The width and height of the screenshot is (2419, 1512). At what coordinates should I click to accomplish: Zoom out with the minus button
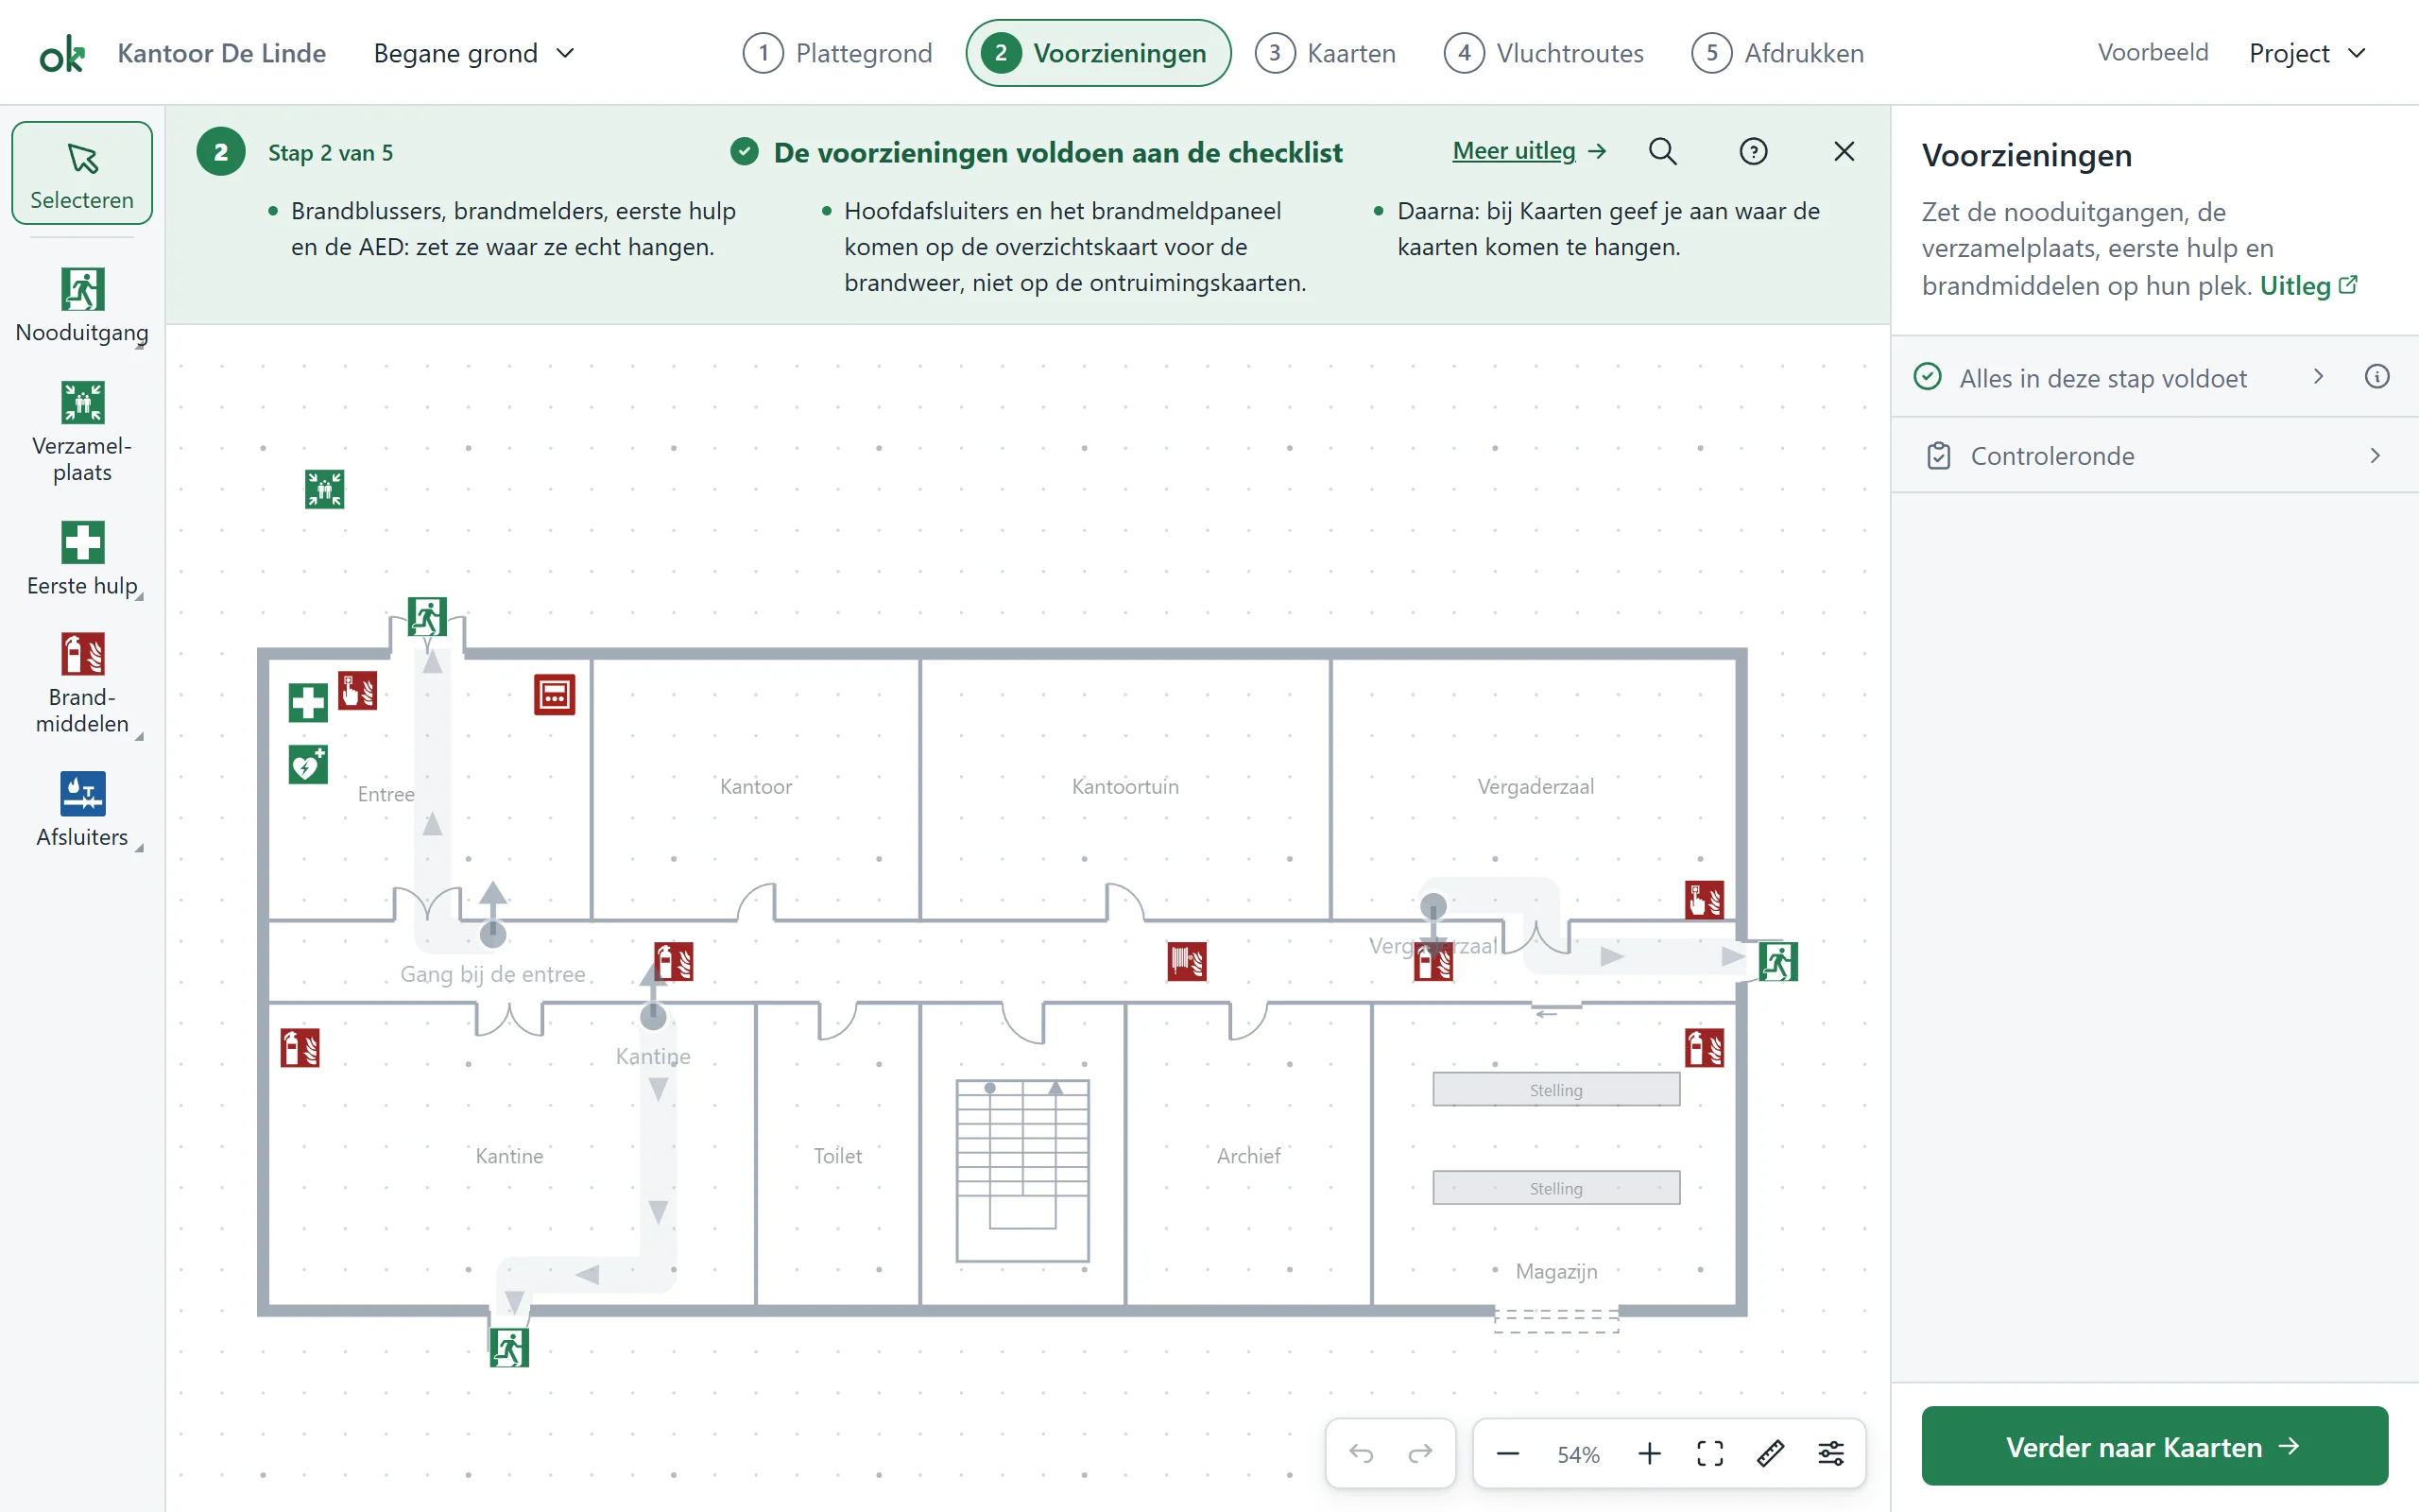point(1508,1453)
